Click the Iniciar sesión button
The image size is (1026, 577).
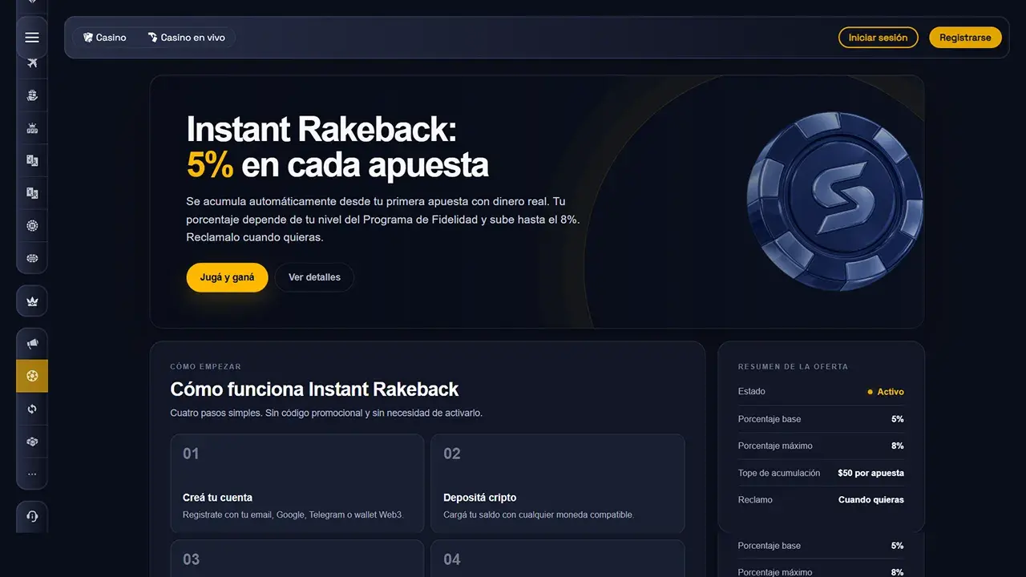[878, 38]
